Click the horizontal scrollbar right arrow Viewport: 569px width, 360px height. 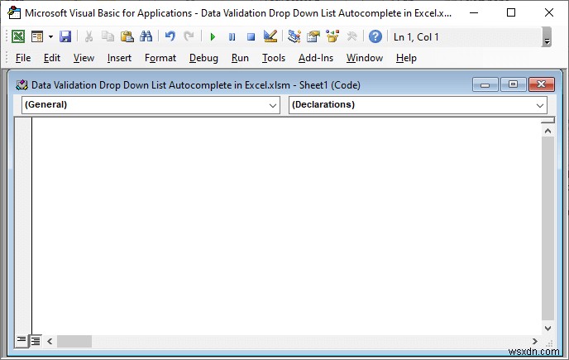pos(534,341)
